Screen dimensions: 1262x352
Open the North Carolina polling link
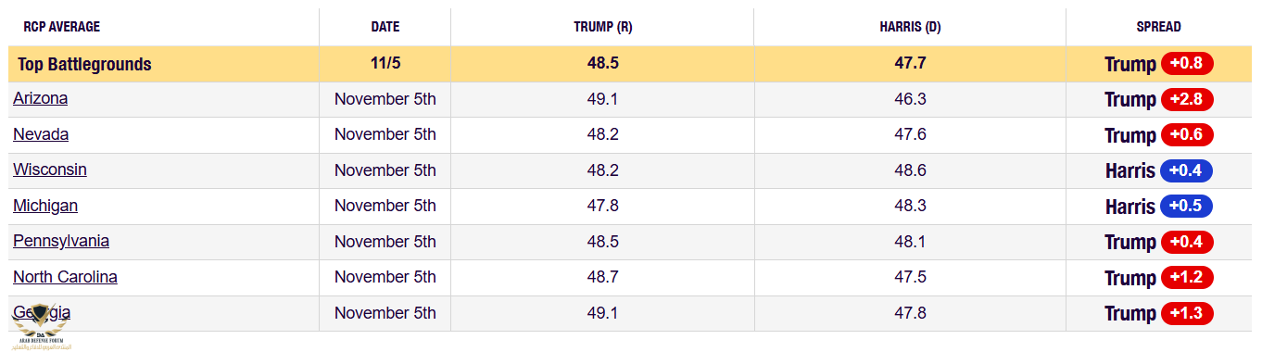[65, 277]
